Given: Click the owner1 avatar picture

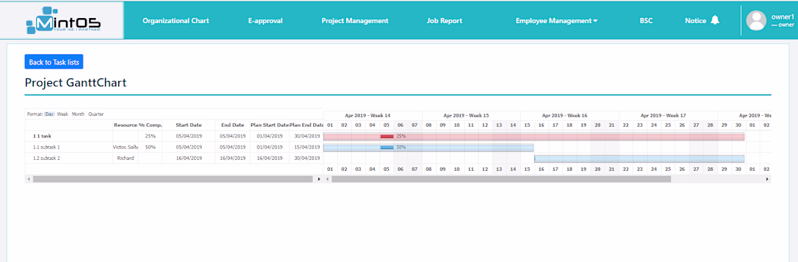Looking at the screenshot, I should tap(756, 21).
